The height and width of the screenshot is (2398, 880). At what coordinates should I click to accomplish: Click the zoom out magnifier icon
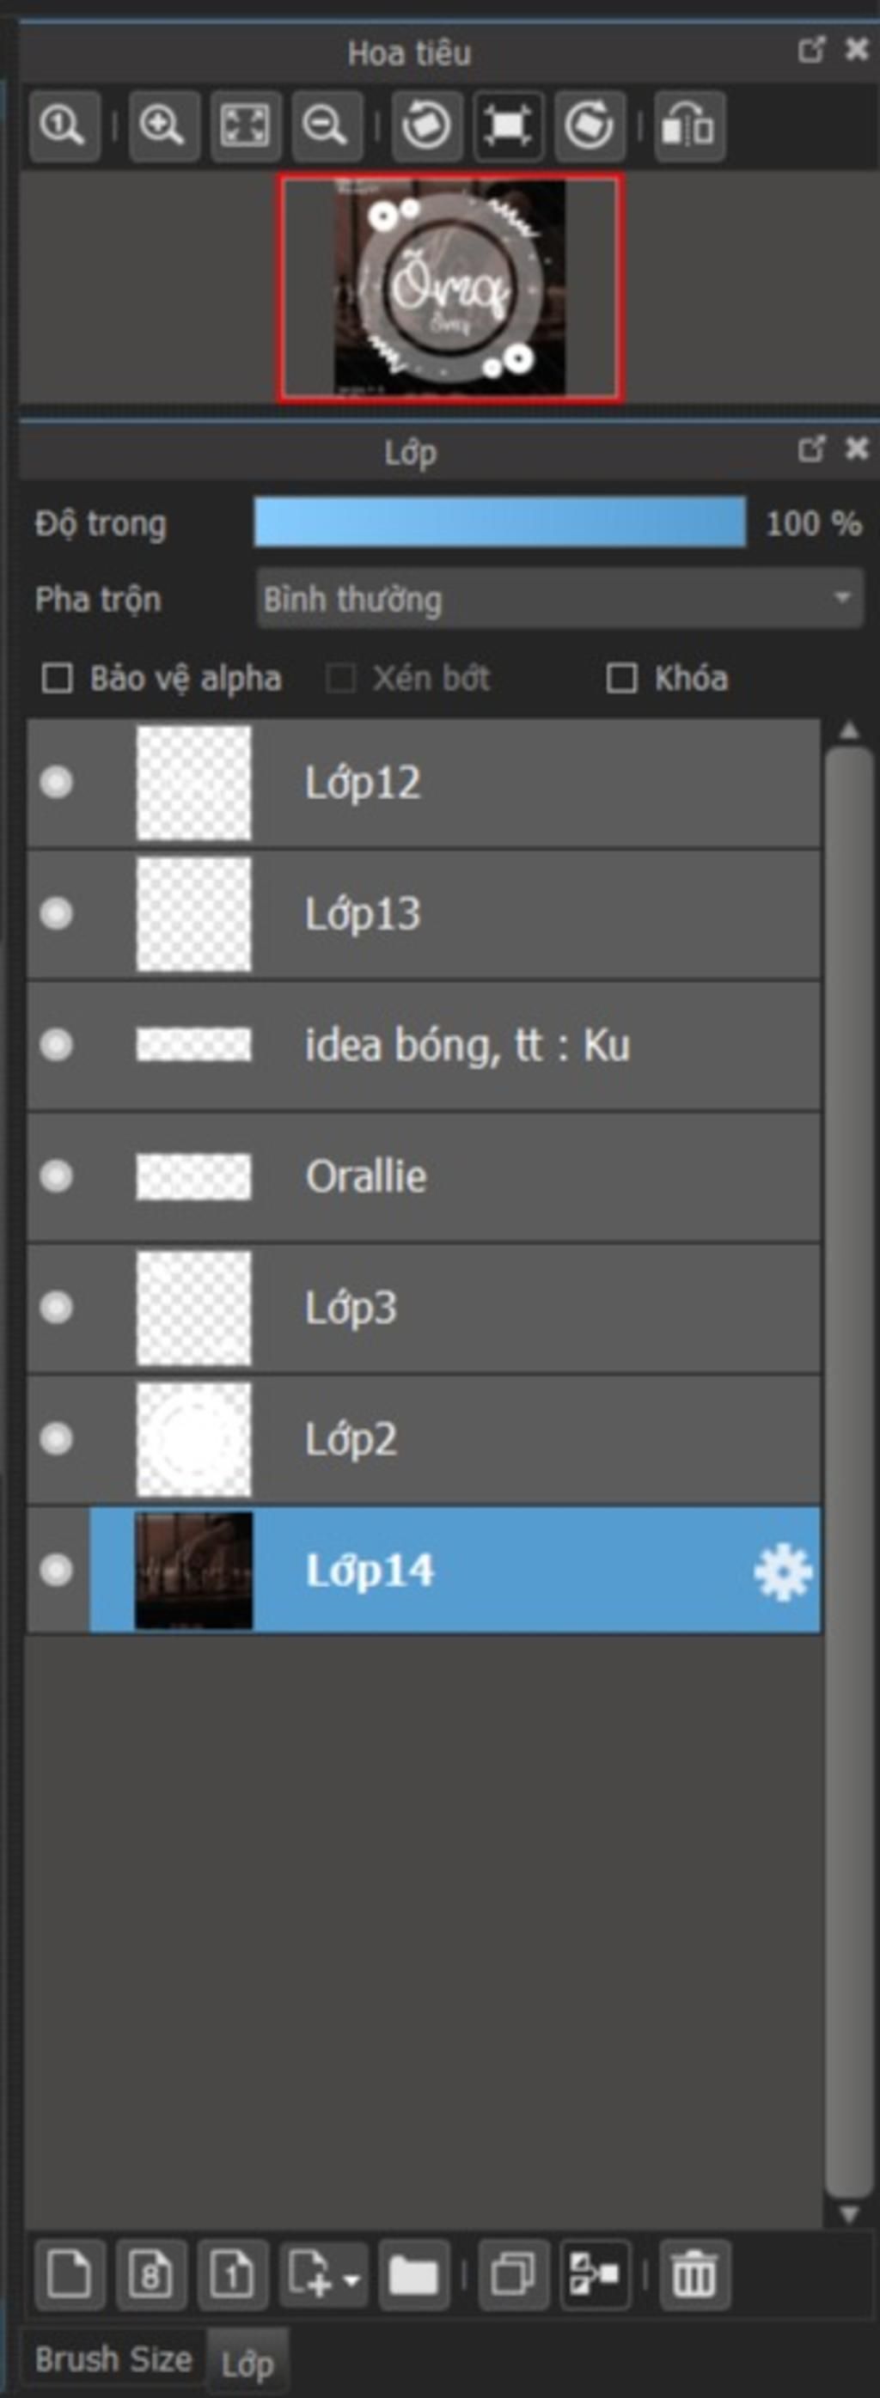(326, 125)
